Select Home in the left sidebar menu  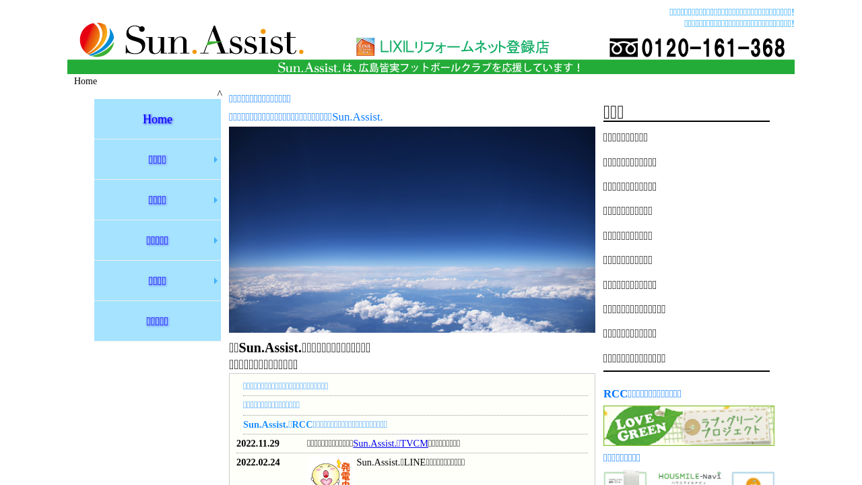click(158, 119)
